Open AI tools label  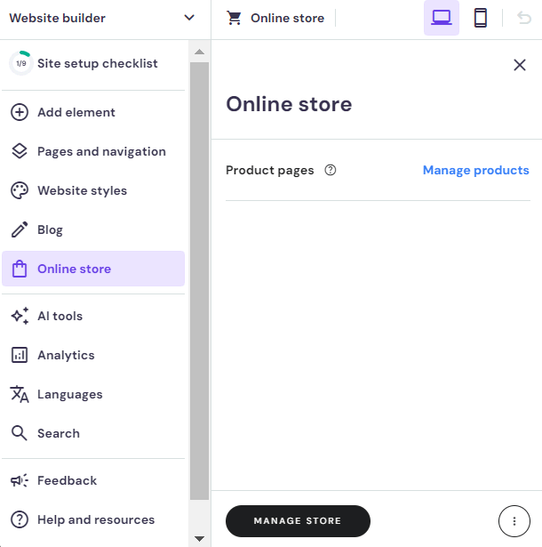coord(60,316)
